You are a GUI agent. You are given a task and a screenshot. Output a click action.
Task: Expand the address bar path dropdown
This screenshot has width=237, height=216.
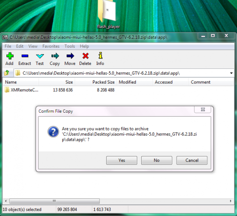point(231,73)
